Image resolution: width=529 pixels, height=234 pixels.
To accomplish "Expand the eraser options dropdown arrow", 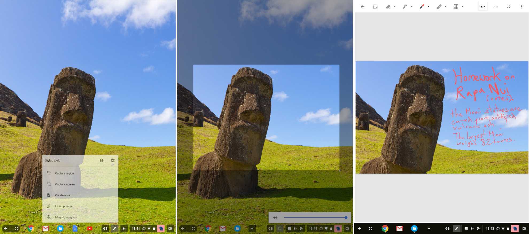I will click(x=395, y=7).
